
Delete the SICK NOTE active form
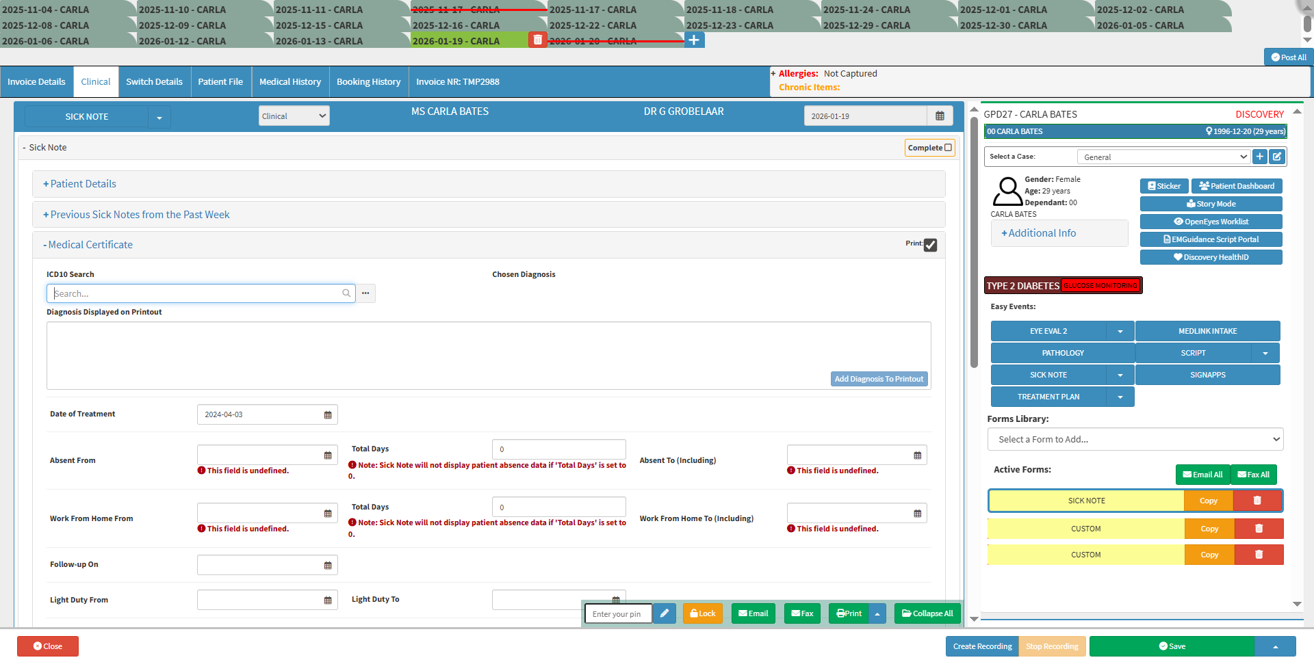[1257, 501]
